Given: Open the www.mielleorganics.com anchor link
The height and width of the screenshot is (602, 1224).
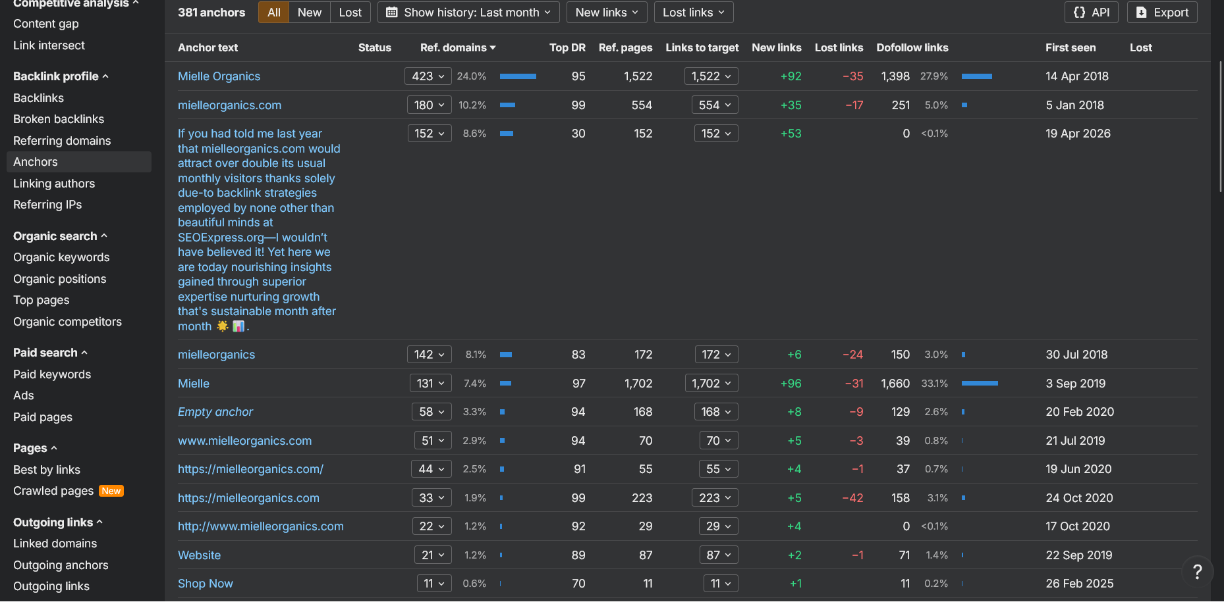Looking at the screenshot, I should pos(245,441).
